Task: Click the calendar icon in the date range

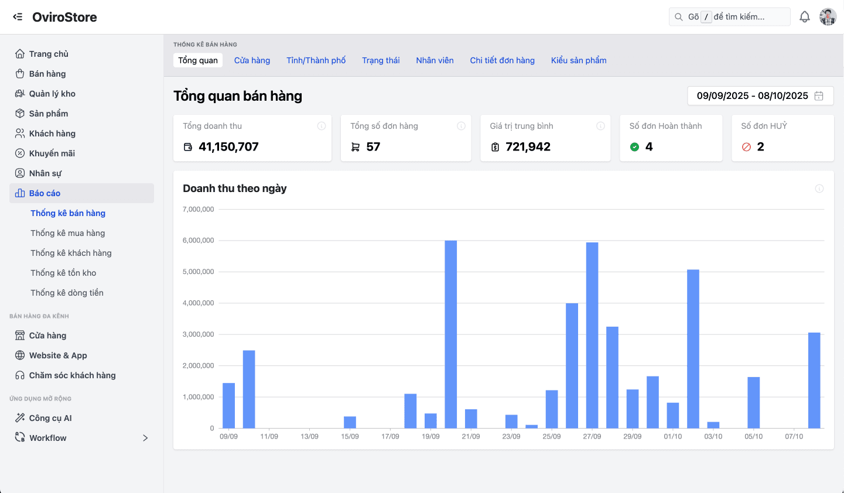Action: pyautogui.click(x=819, y=95)
